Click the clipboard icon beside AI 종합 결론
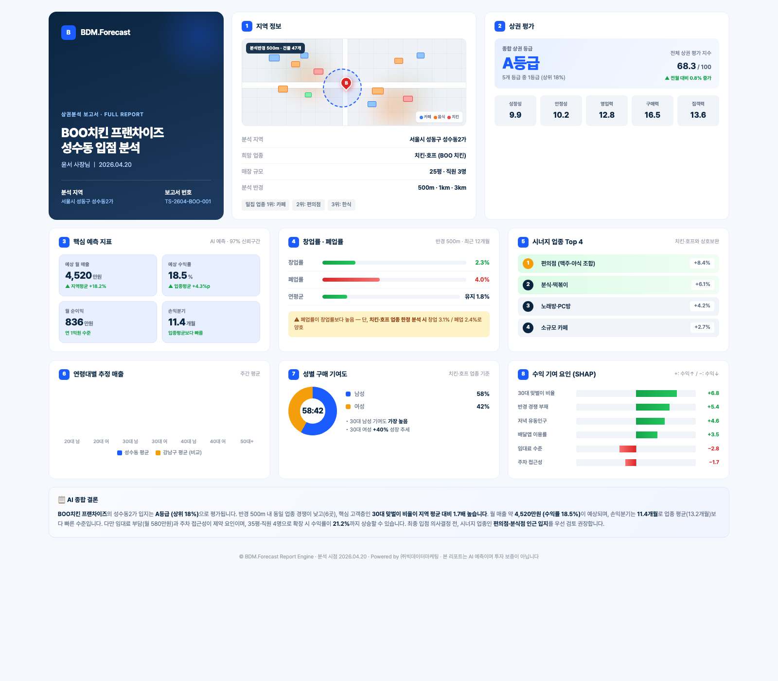 (x=62, y=500)
